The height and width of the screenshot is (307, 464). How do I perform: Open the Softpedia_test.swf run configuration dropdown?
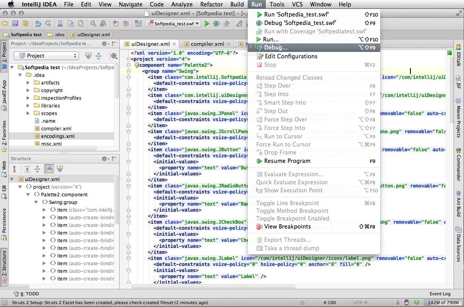[x=174, y=23]
